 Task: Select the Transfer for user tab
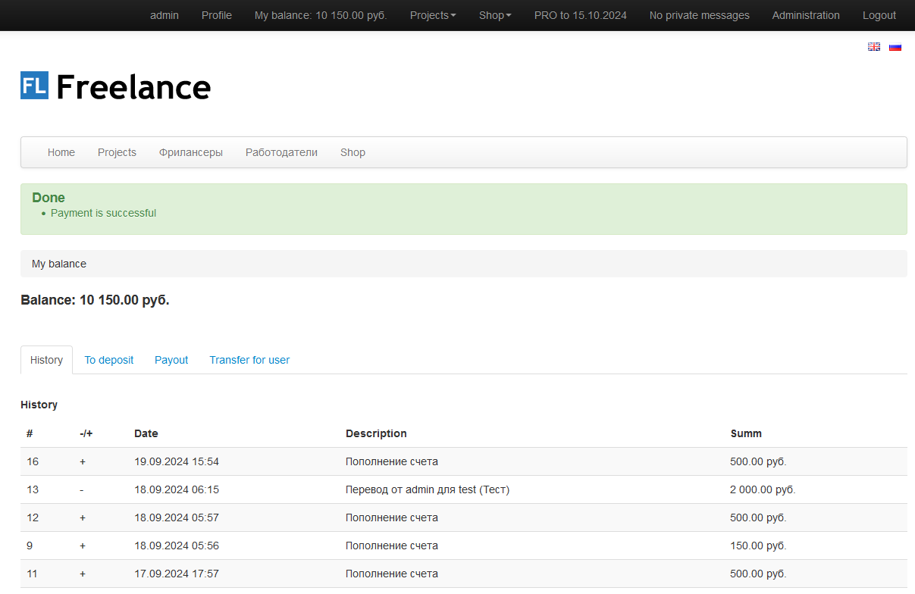click(x=249, y=360)
